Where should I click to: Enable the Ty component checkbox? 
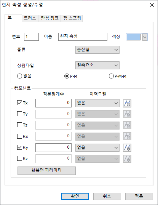[19, 114]
